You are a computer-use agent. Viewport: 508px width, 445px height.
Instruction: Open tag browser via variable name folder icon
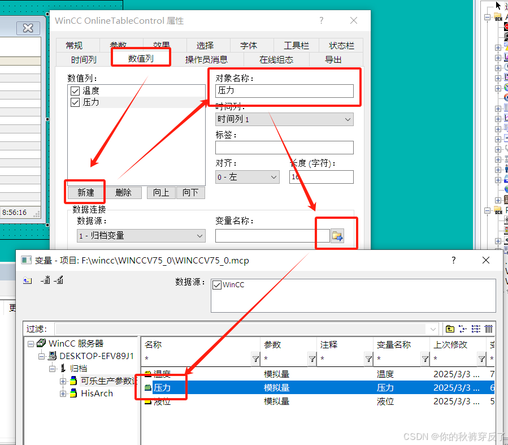tap(337, 236)
